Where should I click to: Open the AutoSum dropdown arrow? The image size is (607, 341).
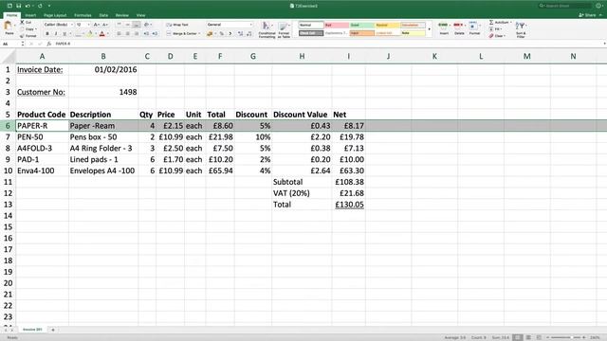tap(511, 22)
